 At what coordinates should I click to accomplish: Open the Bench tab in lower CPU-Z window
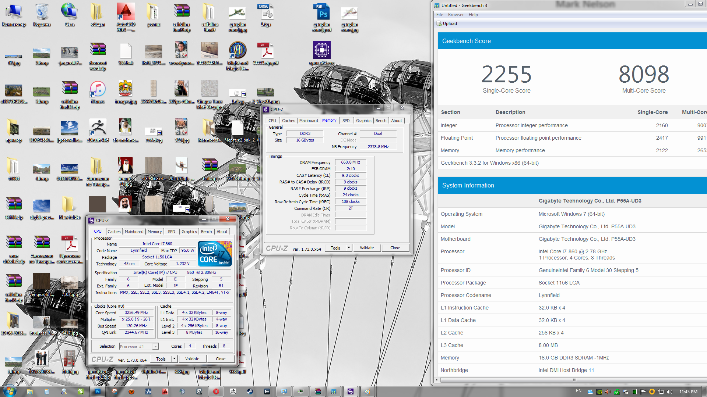click(206, 232)
